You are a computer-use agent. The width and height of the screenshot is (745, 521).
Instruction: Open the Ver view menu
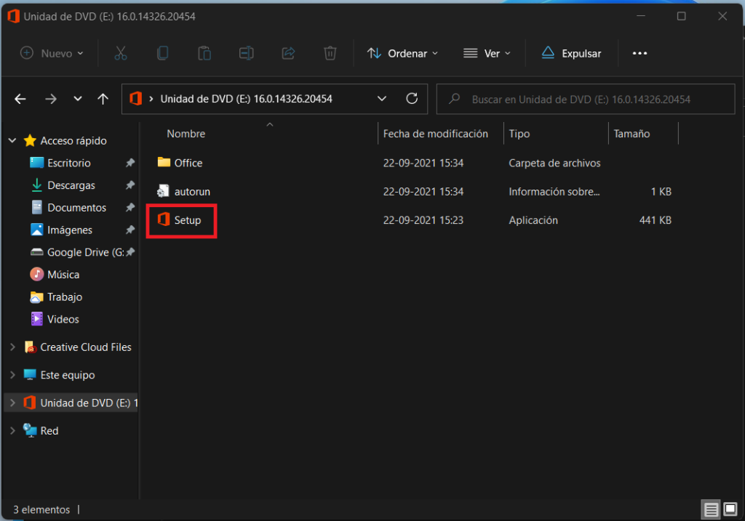(x=487, y=53)
